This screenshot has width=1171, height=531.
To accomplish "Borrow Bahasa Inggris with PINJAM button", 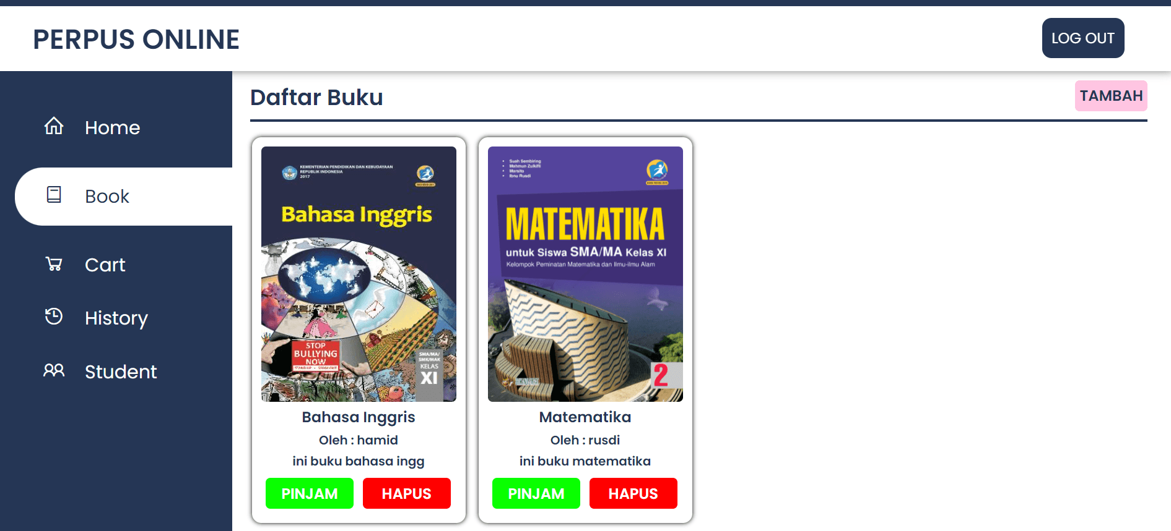I will coord(310,493).
